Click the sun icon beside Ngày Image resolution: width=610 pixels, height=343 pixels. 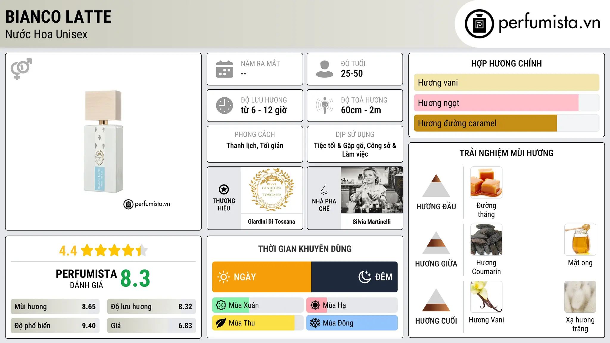(x=223, y=277)
